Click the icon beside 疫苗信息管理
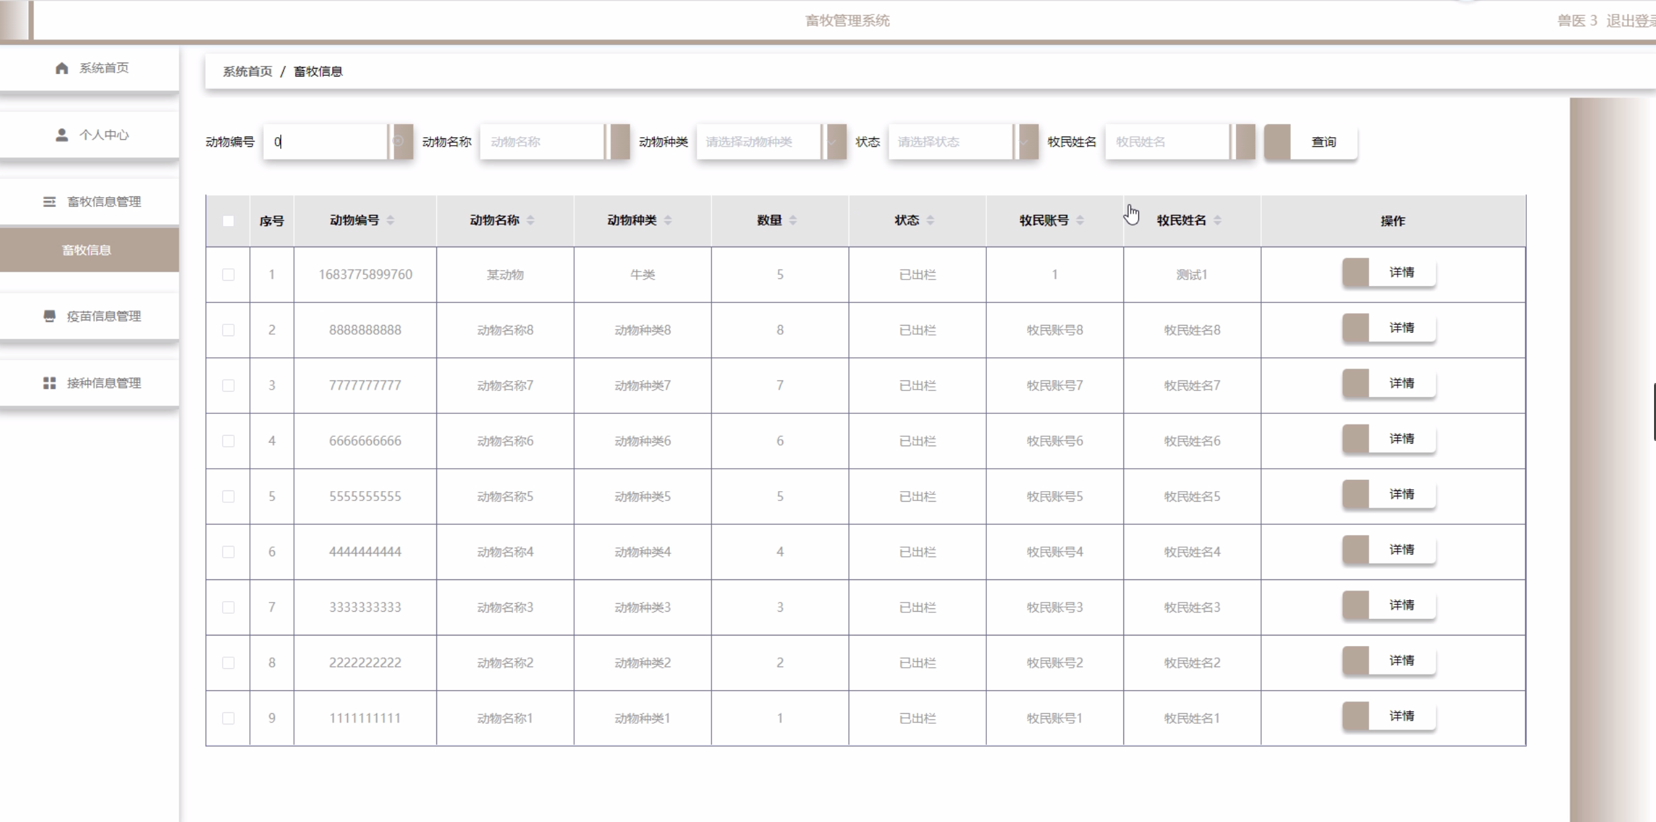This screenshot has height=822, width=1656. point(49,316)
